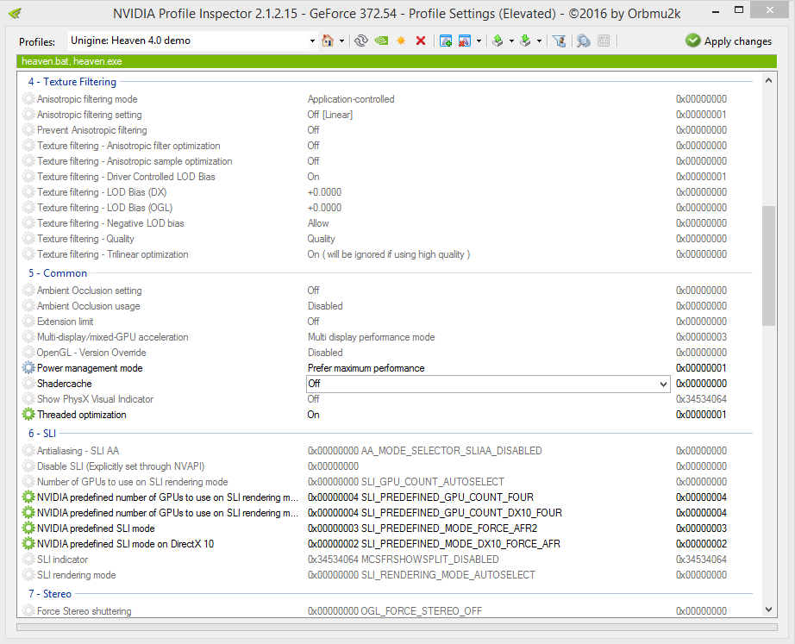The width and height of the screenshot is (795, 644).
Task: Click the refresh profile settings icon
Action: coord(361,41)
